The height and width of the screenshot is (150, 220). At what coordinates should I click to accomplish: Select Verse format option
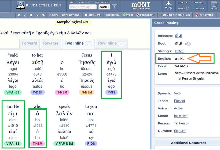coord(128,15)
